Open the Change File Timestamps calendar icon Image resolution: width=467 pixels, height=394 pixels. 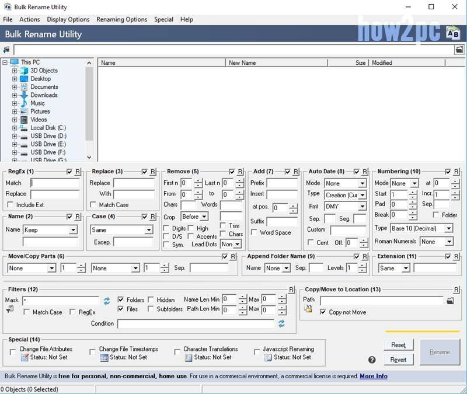104,357
